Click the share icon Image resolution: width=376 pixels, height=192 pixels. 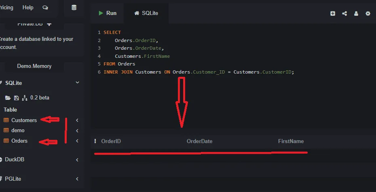344,13
